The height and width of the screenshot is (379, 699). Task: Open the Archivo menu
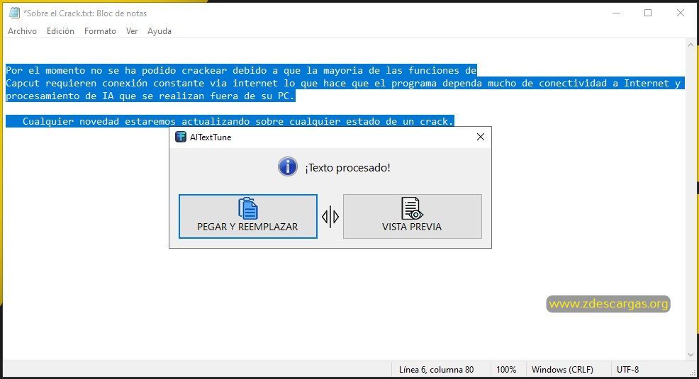(x=22, y=31)
